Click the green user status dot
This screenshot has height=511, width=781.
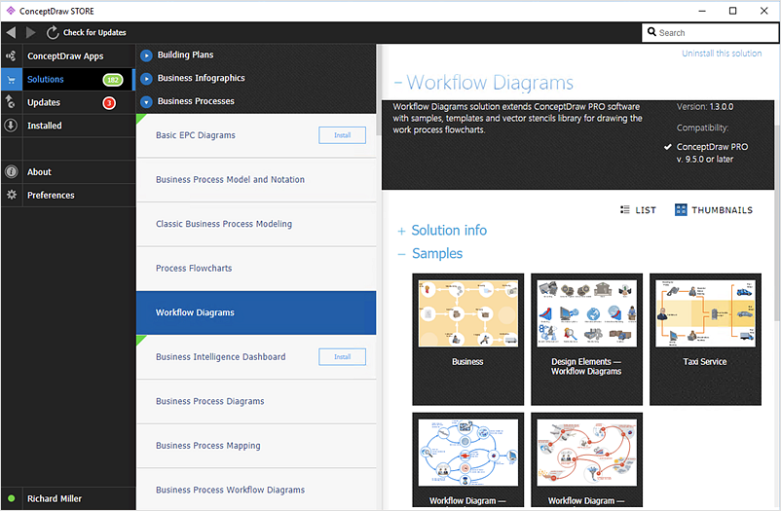(x=11, y=498)
